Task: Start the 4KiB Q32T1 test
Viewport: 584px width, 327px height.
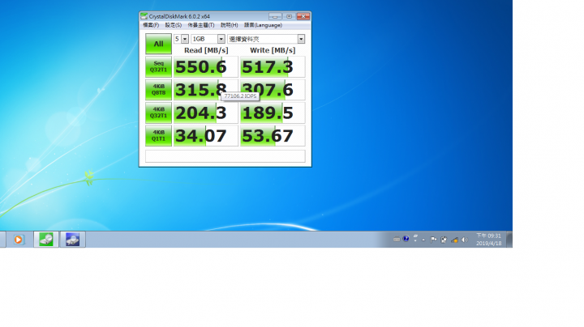Action: coord(158,113)
